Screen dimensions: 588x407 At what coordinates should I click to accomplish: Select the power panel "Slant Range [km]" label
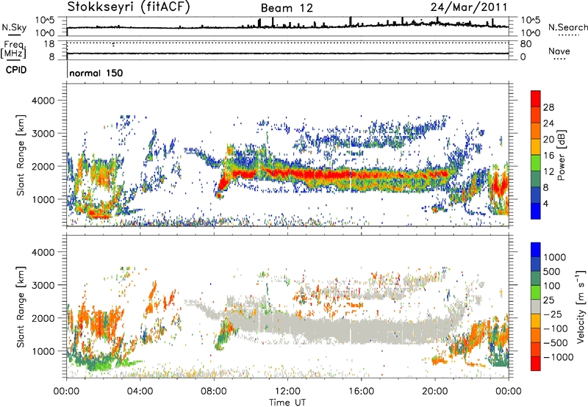21,155
